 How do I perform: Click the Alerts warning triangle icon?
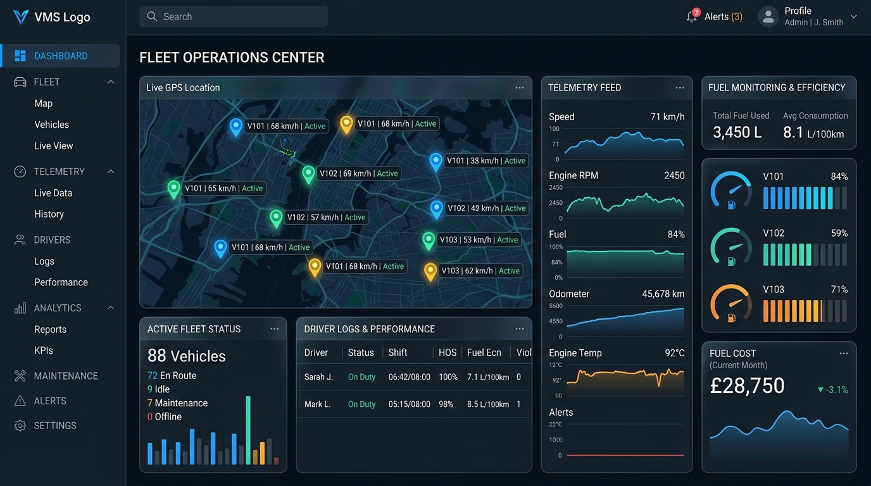click(20, 401)
